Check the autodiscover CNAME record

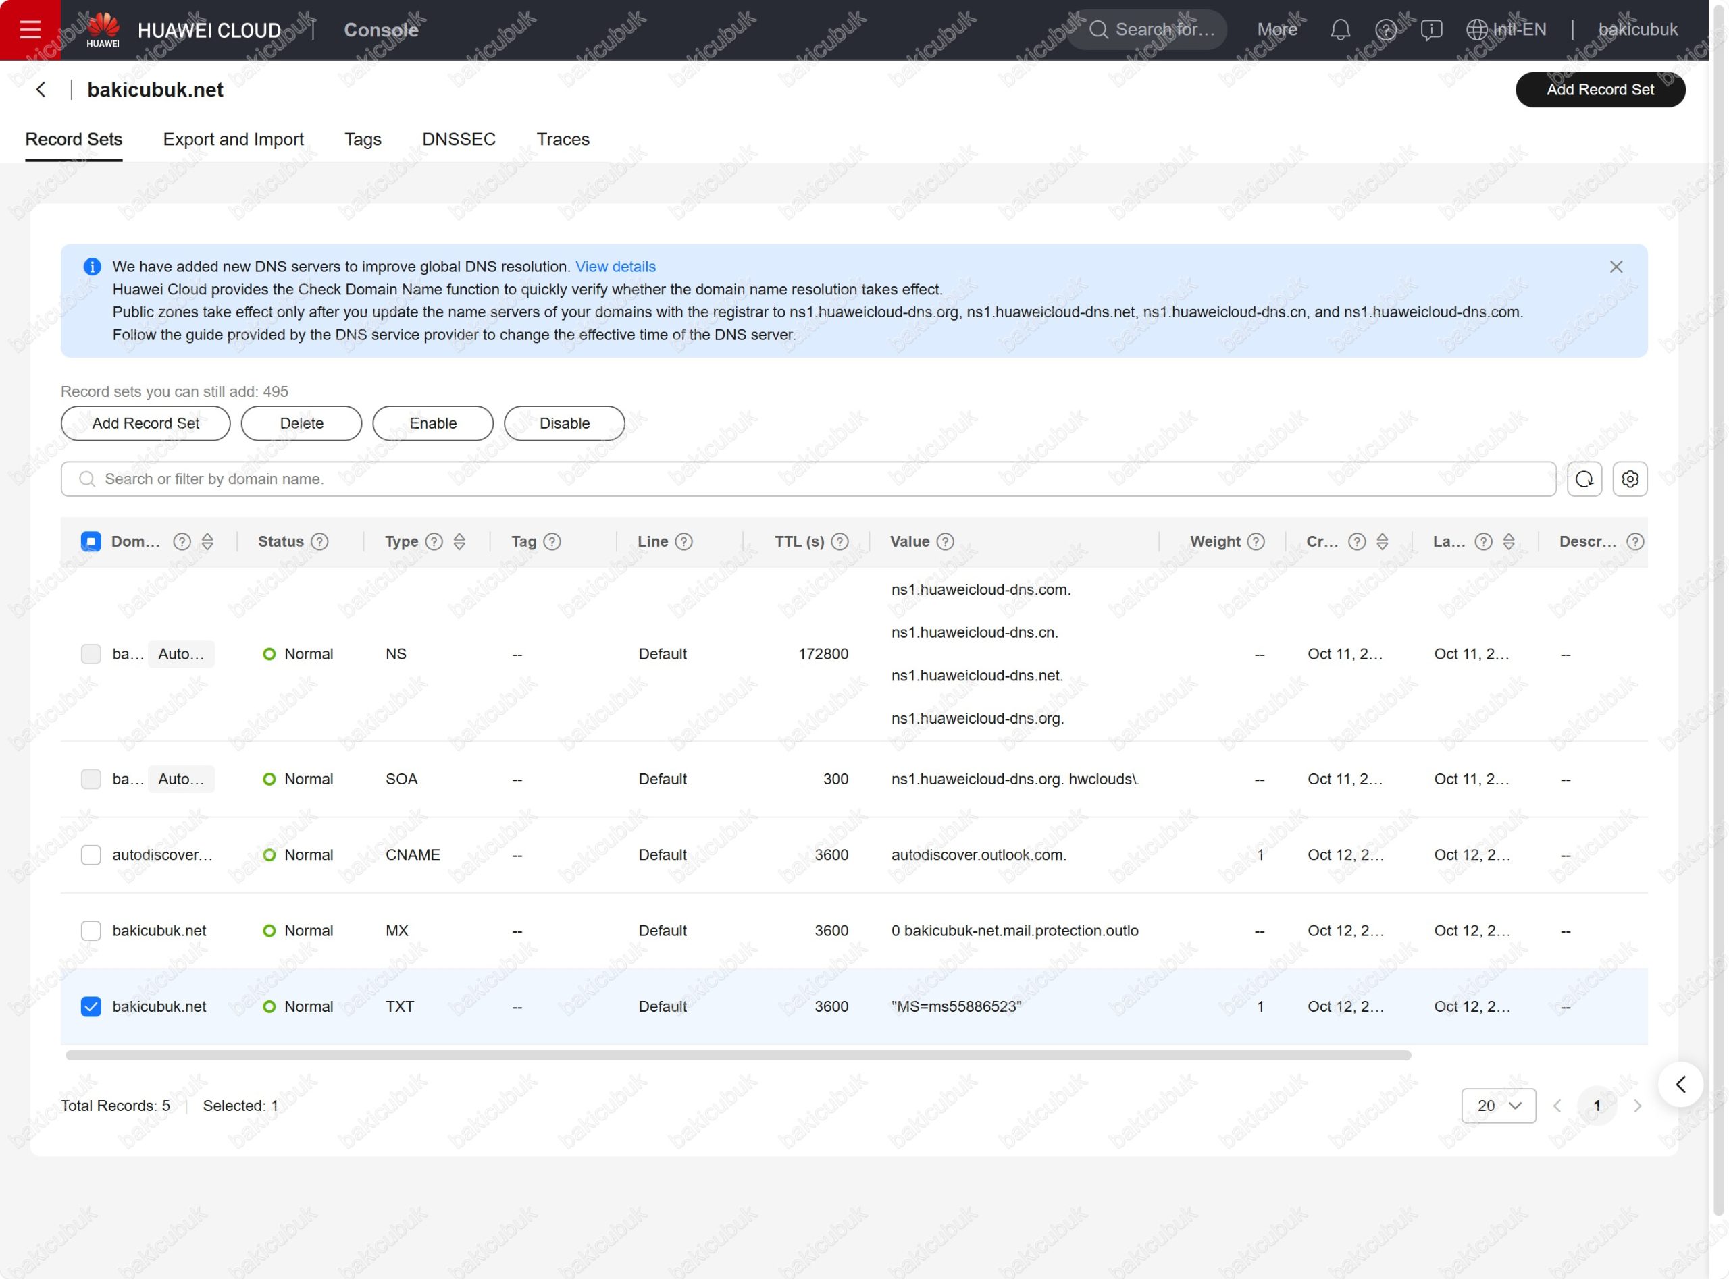click(x=91, y=854)
